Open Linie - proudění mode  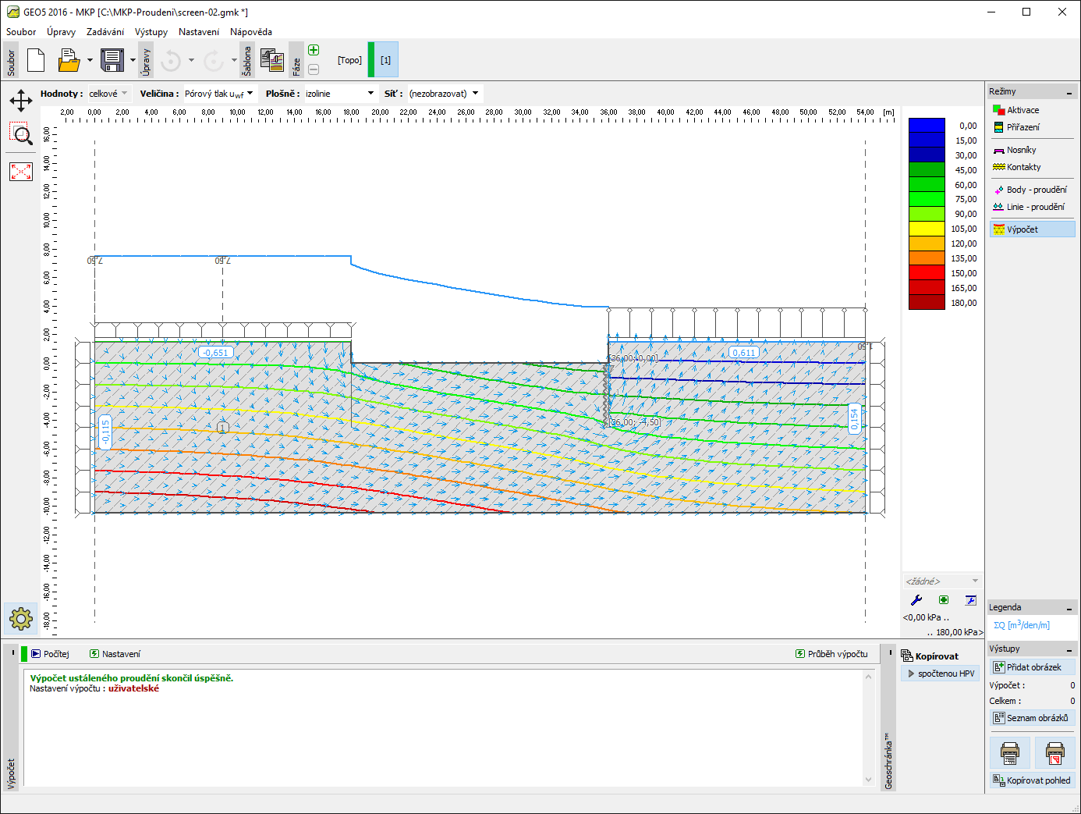click(x=1029, y=207)
